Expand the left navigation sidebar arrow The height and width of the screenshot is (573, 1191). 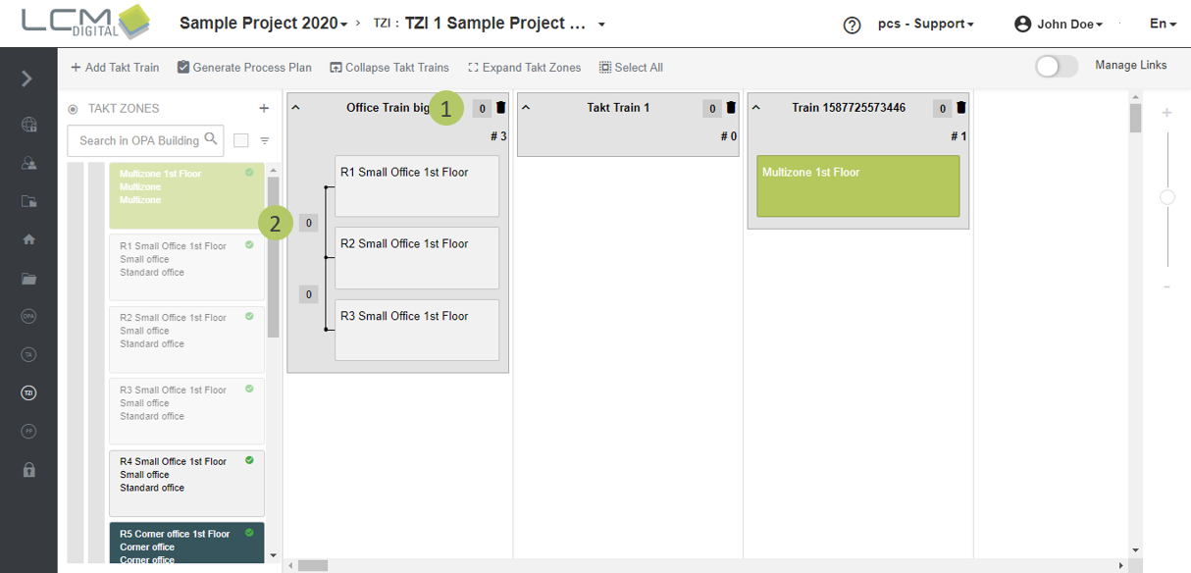pos(27,78)
